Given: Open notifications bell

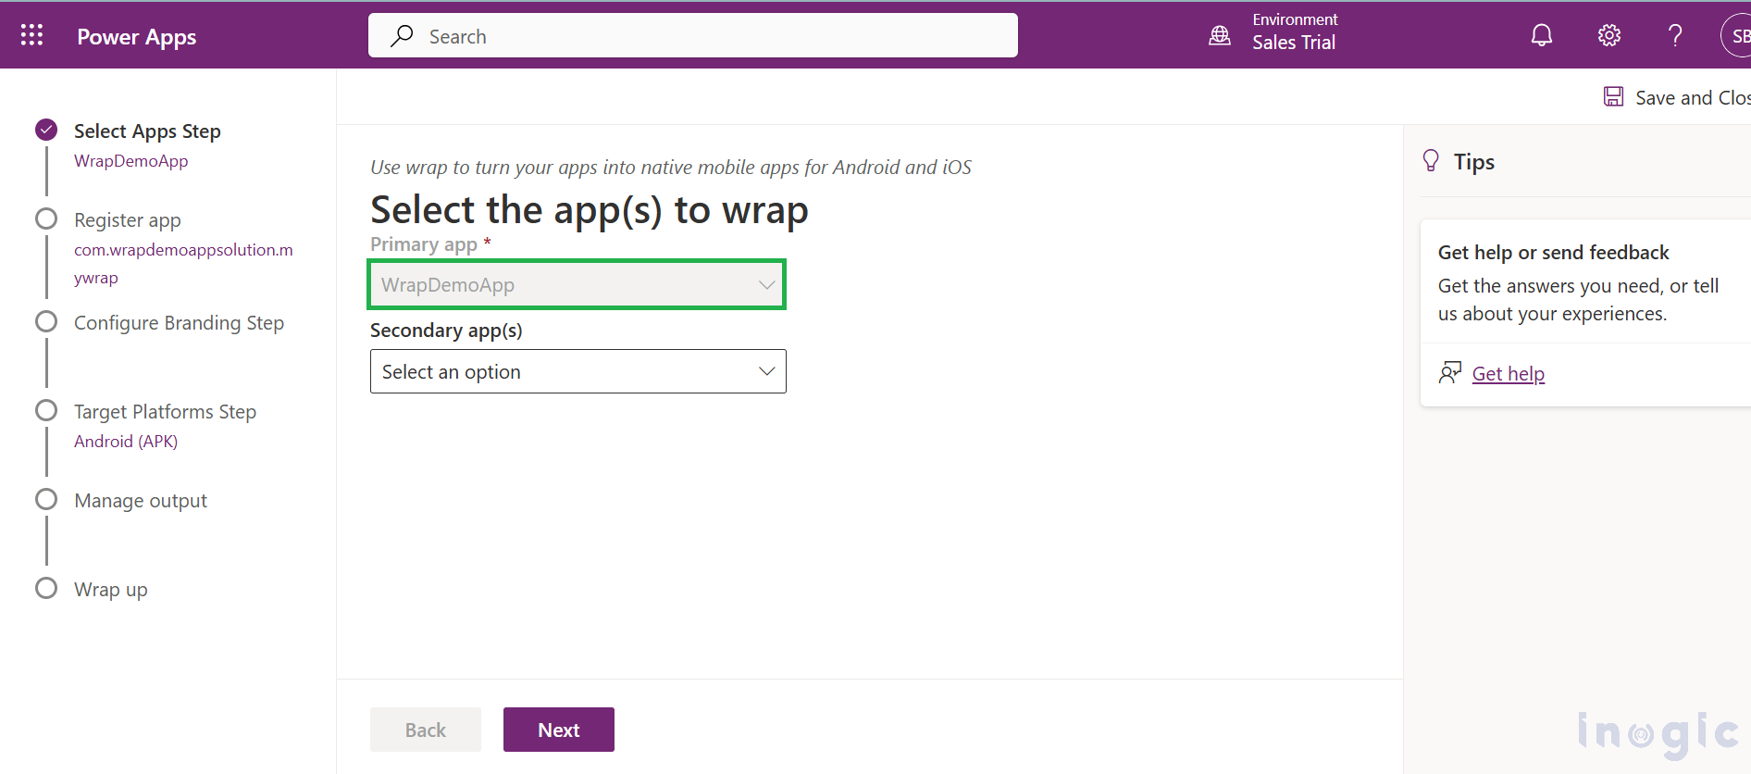Looking at the screenshot, I should coord(1542,35).
